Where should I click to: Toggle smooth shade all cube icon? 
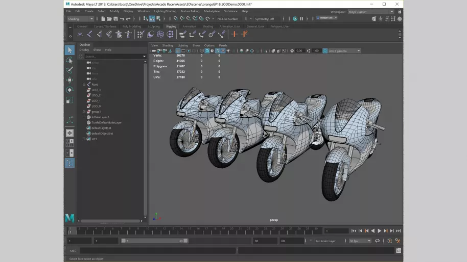[x=207, y=51]
